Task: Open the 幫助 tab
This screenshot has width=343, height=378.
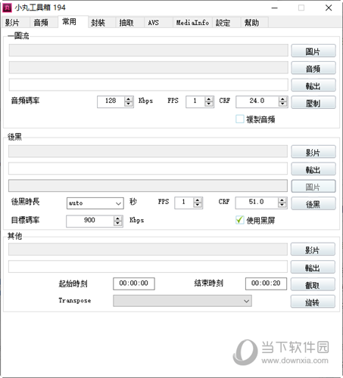Action: pos(254,23)
